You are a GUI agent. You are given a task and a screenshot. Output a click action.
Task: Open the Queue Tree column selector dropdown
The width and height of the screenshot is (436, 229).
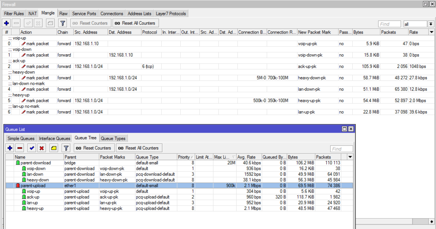click(350, 157)
